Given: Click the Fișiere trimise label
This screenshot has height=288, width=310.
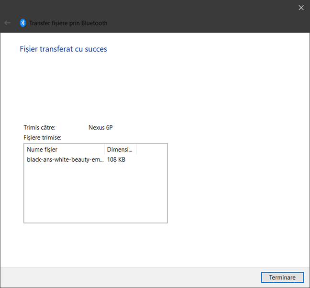Looking at the screenshot, I should [43, 138].
